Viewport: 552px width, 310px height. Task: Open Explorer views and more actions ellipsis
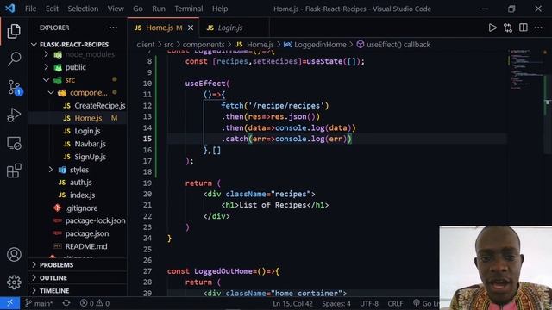pyautogui.click(x=113, y=28)
